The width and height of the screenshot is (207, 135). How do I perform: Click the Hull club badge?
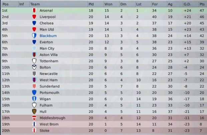coord(34,112)
